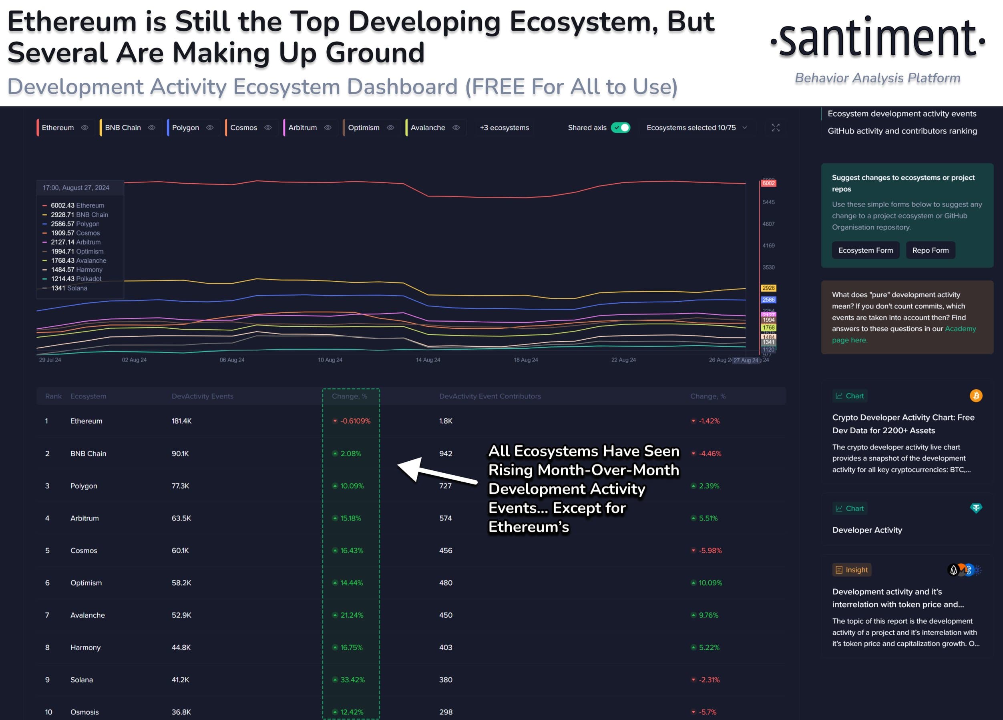Click Harmony row name in table
The height and width of the screenshot is (720, 1003).
(85, 647)
